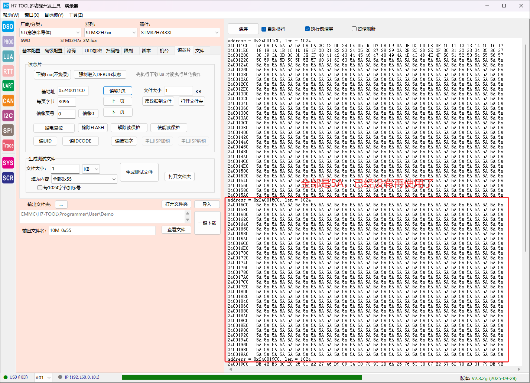
Task: Click 清屏 button
Action: pyautogui.click(x=243, y=29)
